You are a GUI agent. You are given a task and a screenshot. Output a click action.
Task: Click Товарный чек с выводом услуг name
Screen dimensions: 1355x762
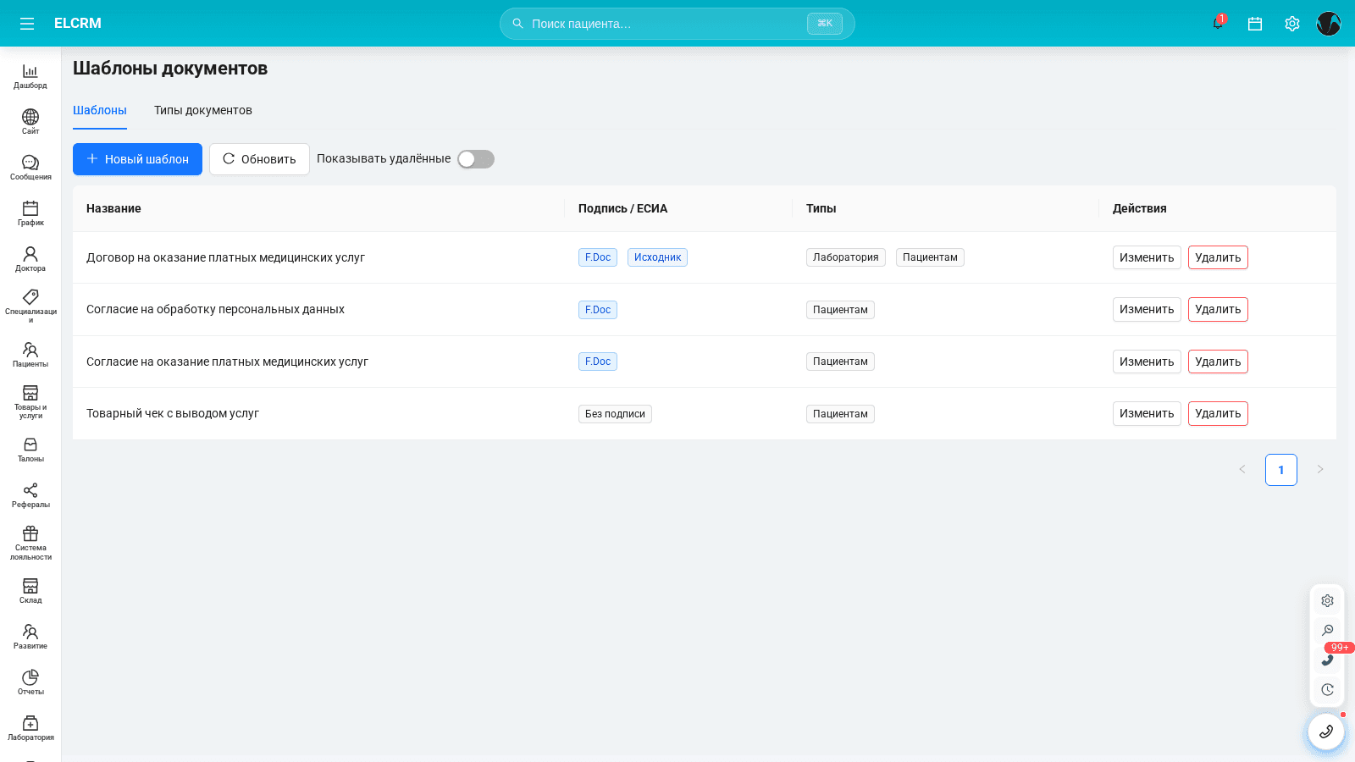tap(173, 413)
